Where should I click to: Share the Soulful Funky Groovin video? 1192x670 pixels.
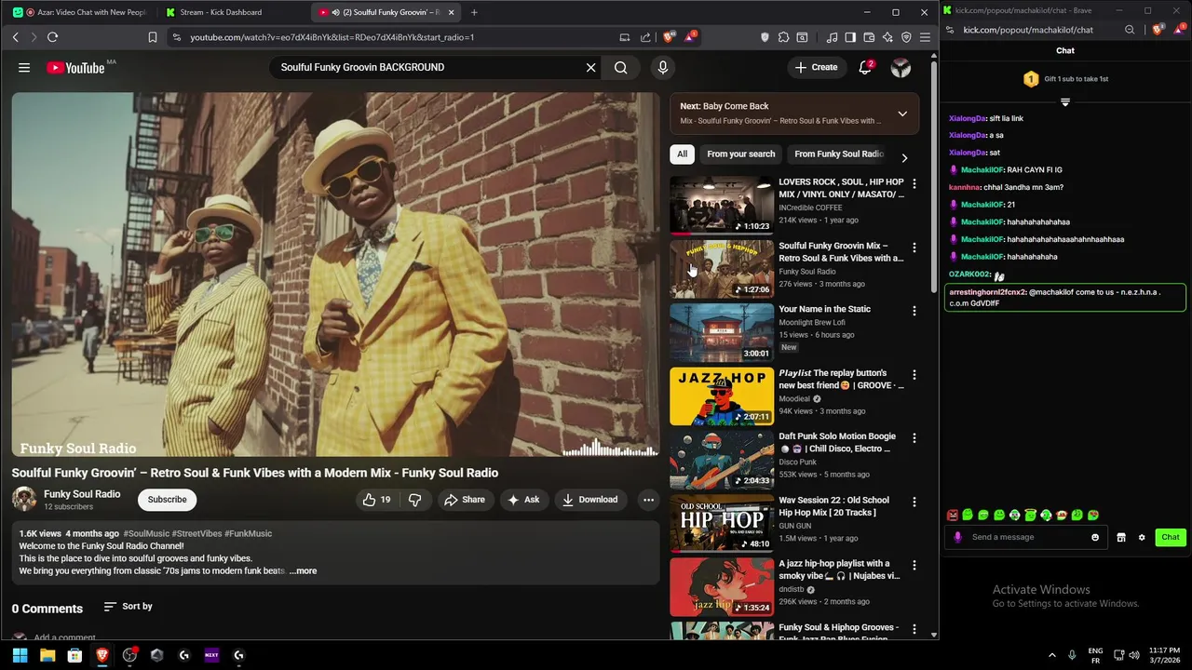[465, 500]
